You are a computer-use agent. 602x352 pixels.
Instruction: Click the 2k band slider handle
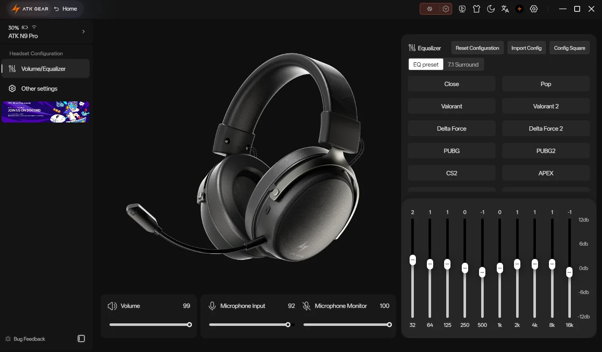(x=517, y=264)
